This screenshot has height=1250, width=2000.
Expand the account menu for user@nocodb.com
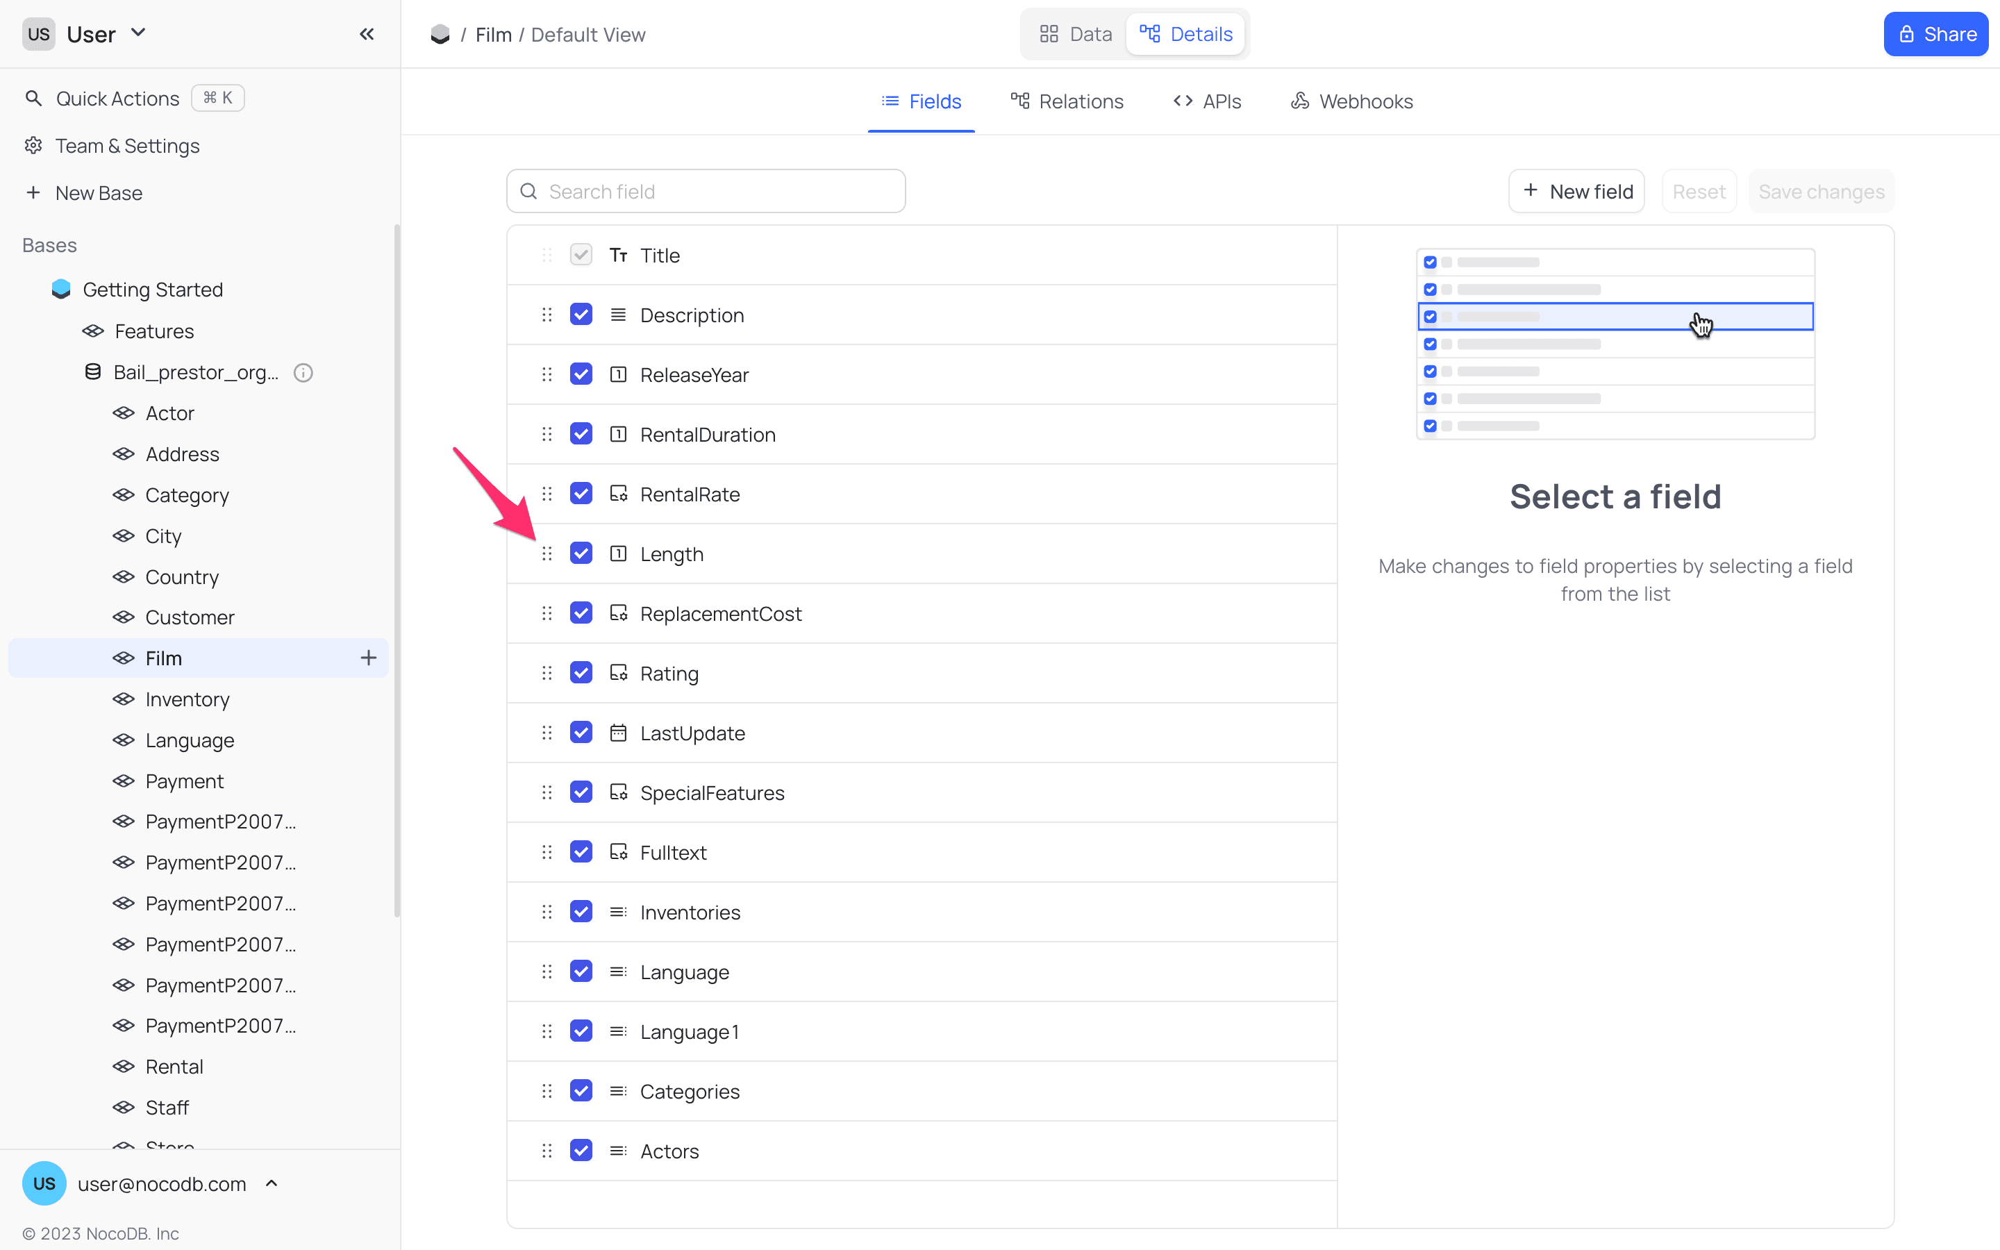[270, 1183]
